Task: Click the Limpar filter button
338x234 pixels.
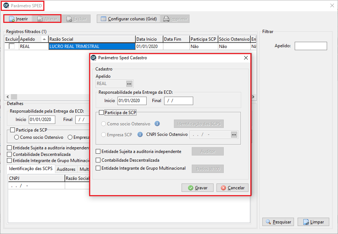Action: pyautogui.click(x=313, y=222)
